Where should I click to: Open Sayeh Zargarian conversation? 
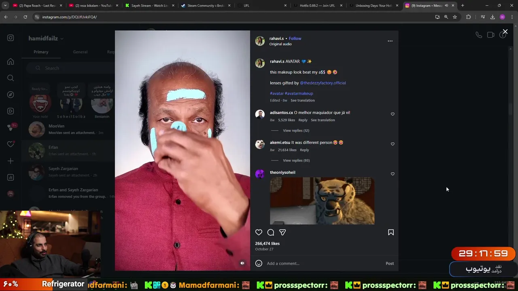point(68,172)
